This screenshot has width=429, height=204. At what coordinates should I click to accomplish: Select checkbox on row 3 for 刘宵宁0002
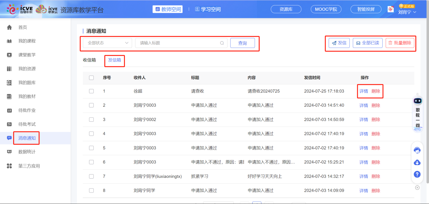click(x=91, y=119)
